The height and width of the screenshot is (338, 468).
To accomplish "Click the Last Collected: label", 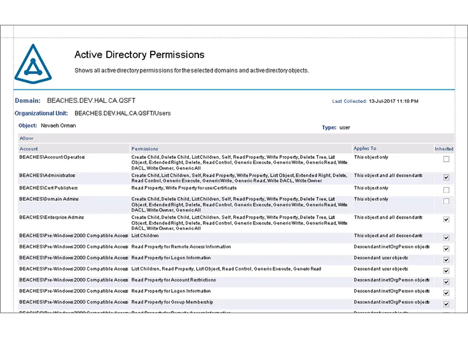I will [350, 101].
